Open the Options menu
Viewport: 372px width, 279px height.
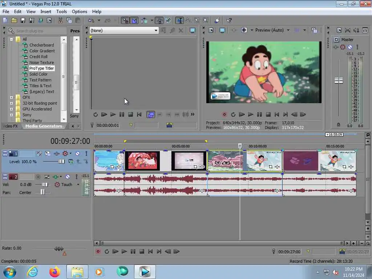pos(80,11)
